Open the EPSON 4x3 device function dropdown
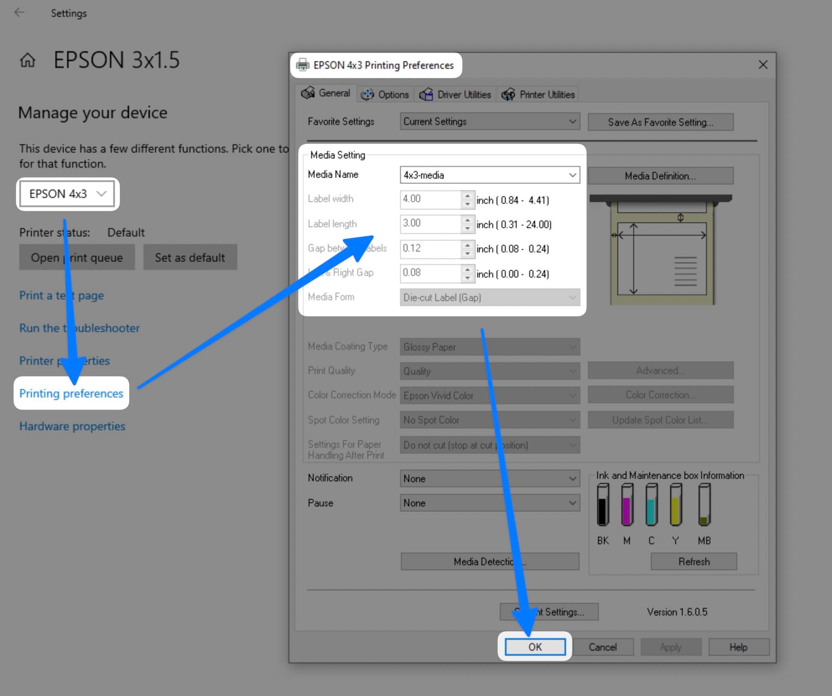 [x=67, y=194]
